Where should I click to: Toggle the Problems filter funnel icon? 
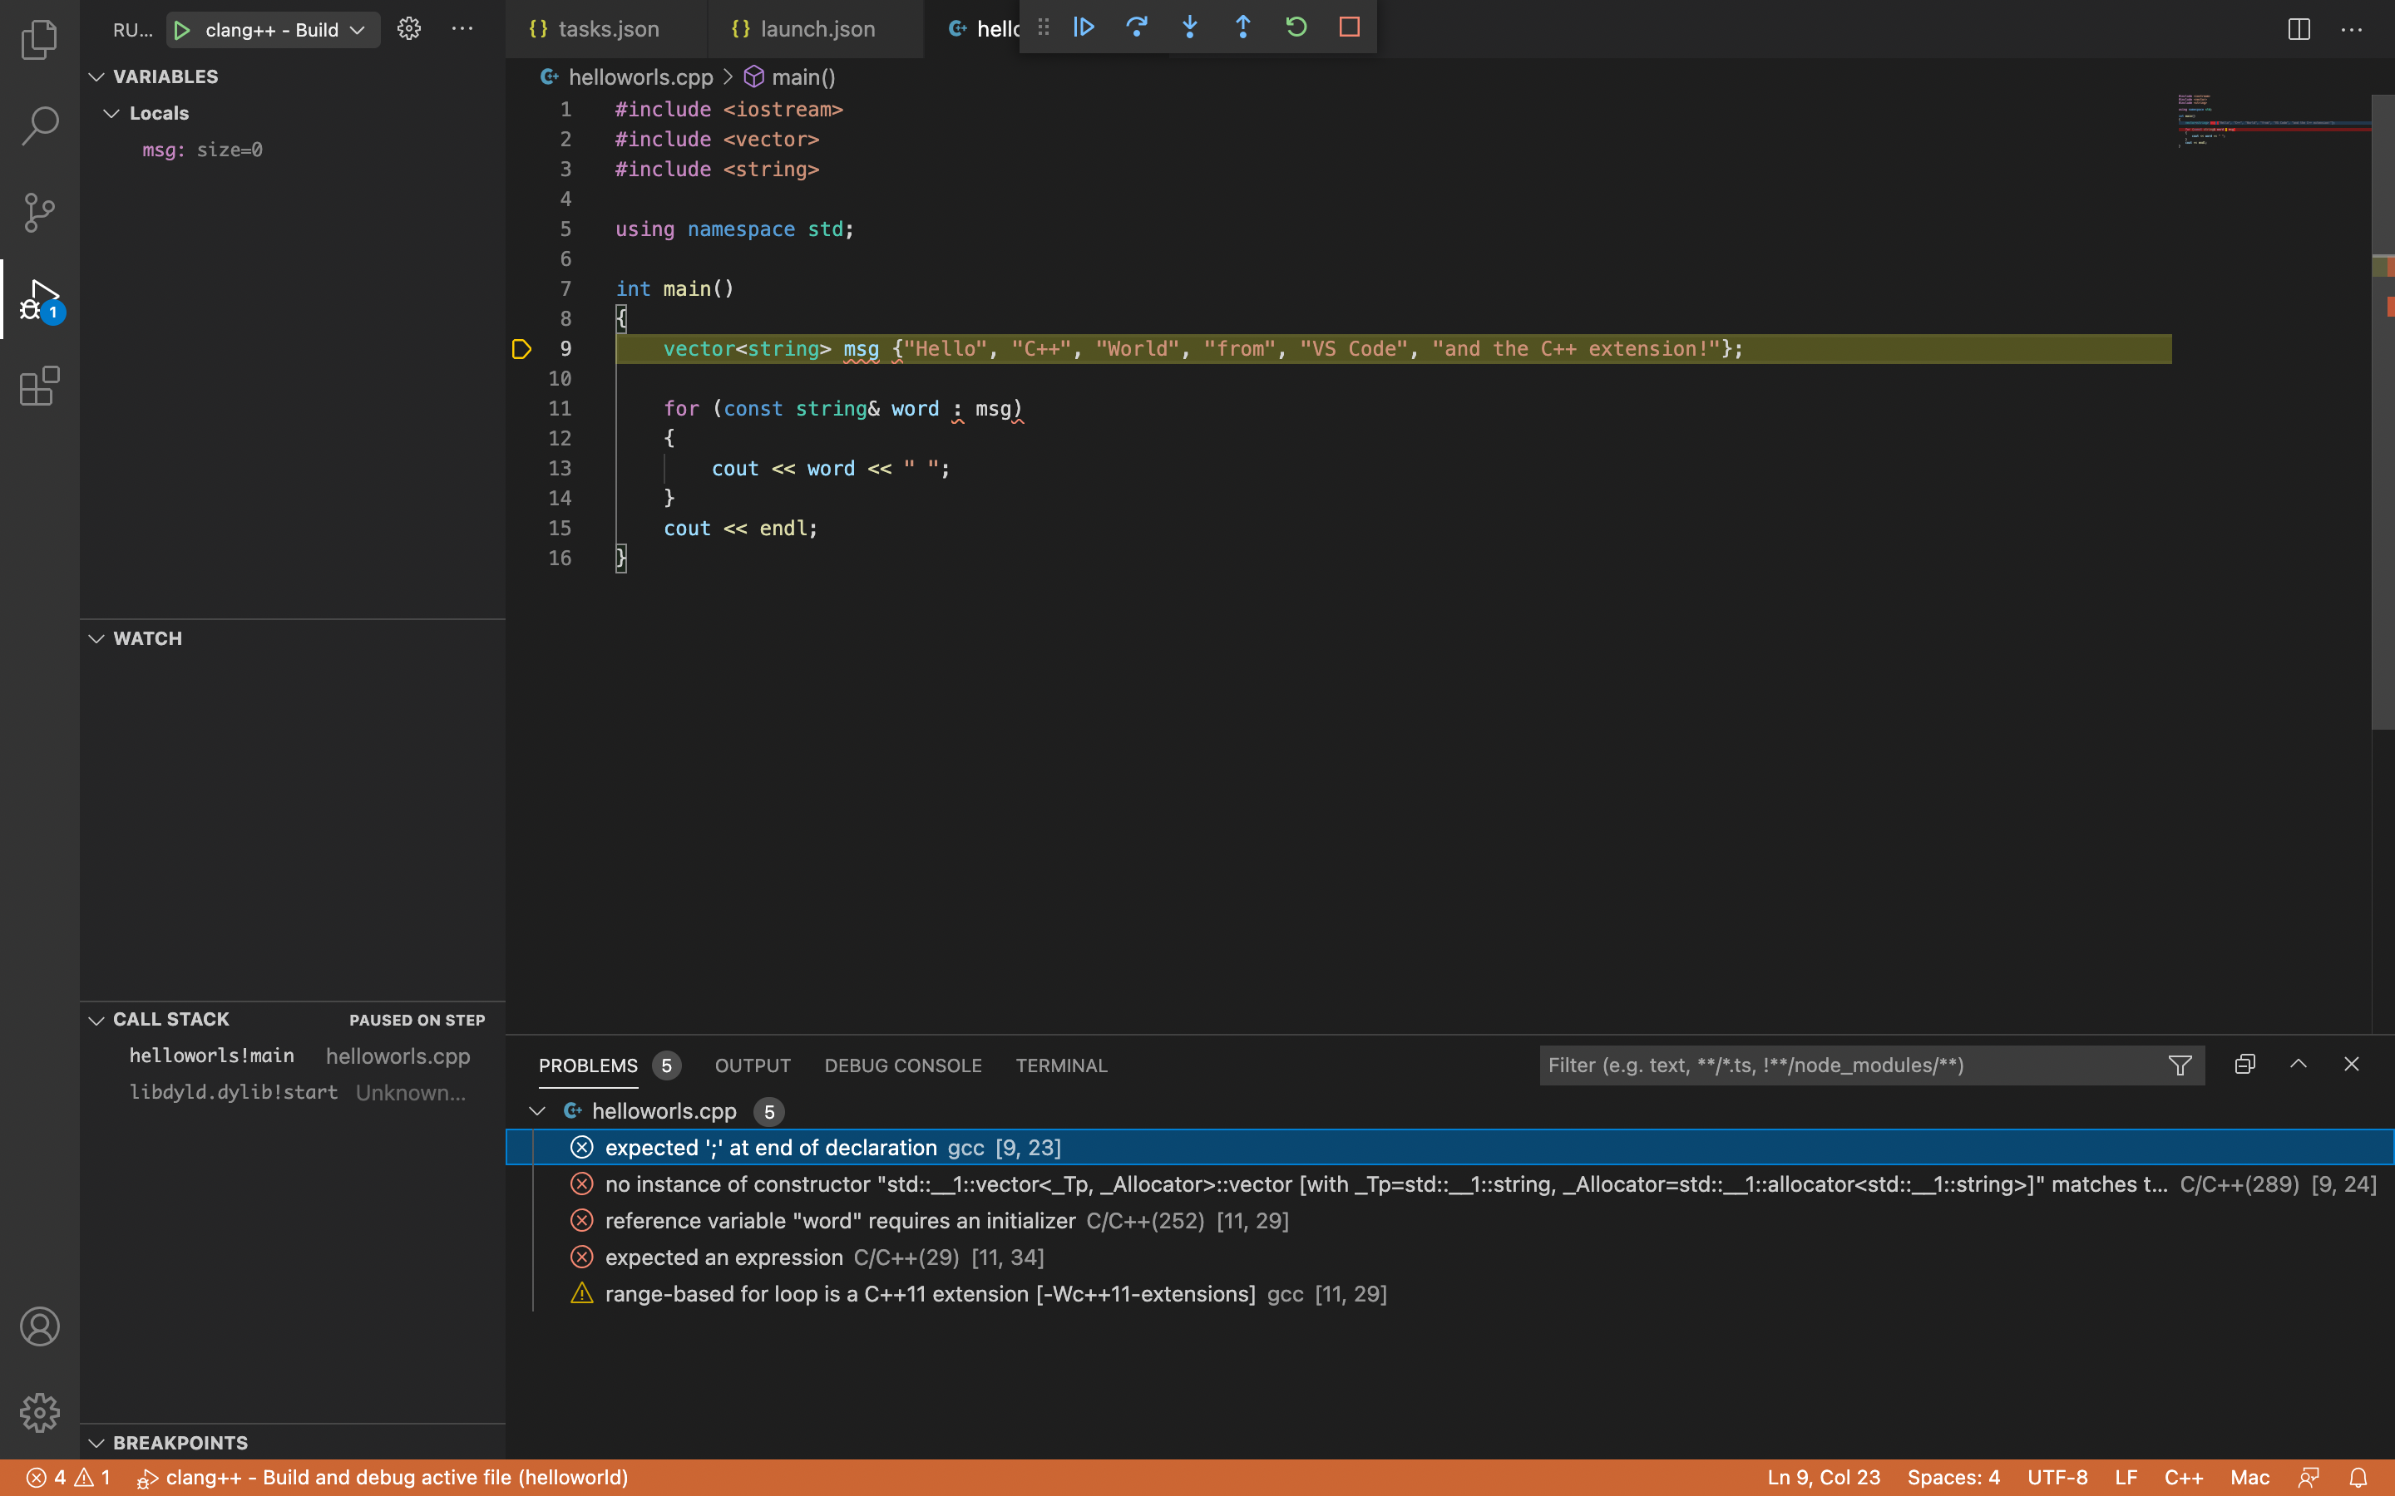click(x=2180, y=1065)
